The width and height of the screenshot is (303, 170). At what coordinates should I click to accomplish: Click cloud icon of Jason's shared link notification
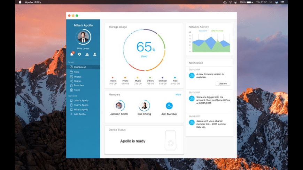coord(192,122)
